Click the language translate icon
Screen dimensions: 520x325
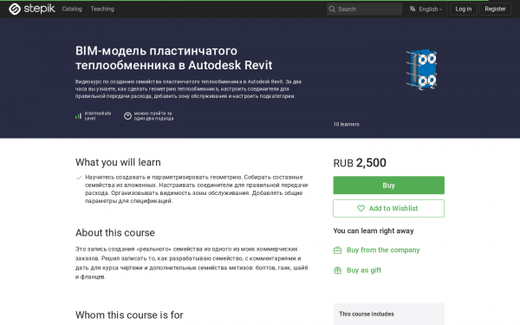[413, 9]
